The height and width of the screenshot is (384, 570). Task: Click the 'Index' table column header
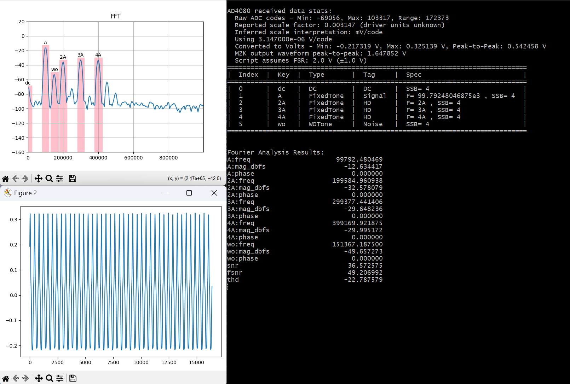click(x=248, y=75)
